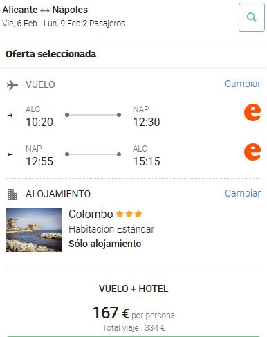Image resolution: width=267 pixels, height=337 pixels.
Task: Select the Colombo hotel name
Action: 91,214
